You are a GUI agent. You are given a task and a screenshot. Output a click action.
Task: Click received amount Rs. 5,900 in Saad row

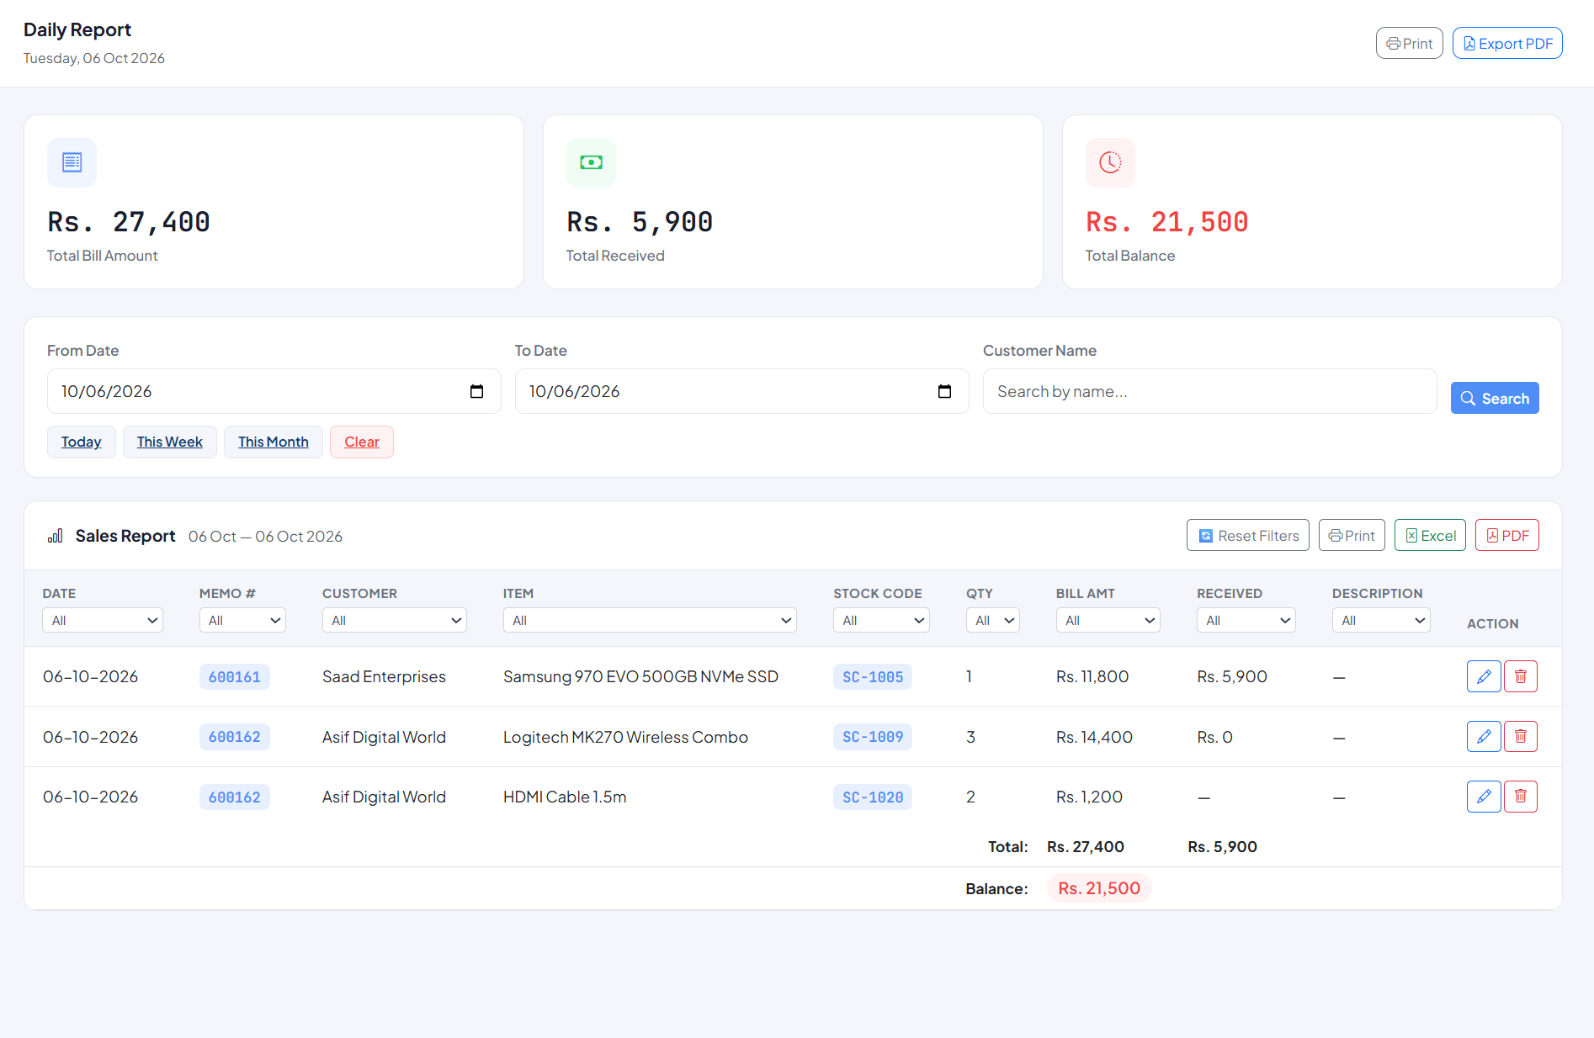click(x=1232, y=676)
